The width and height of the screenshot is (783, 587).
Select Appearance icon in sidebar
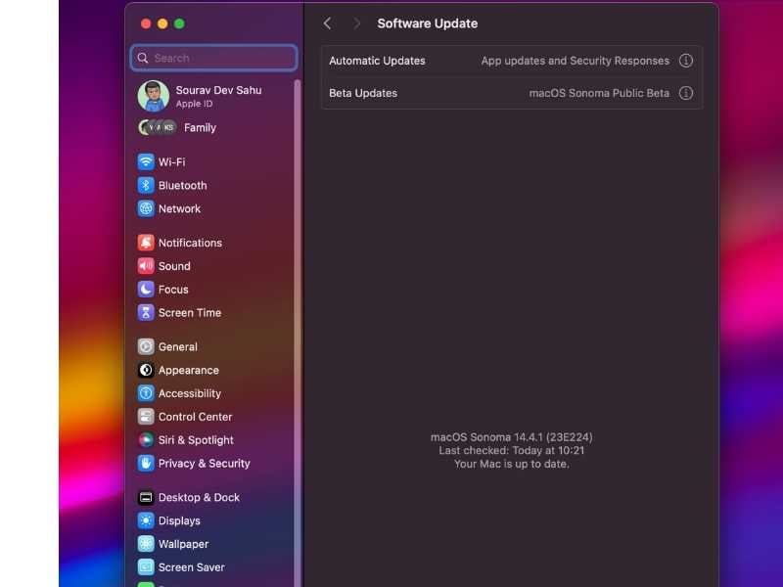click(146, 370)
